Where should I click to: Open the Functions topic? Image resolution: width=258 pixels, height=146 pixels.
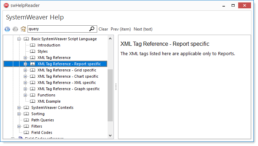[46, 95]
